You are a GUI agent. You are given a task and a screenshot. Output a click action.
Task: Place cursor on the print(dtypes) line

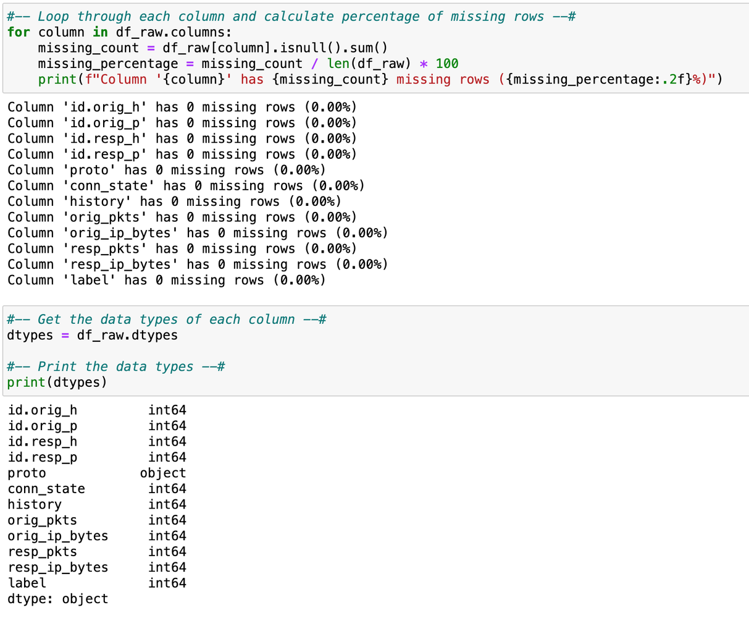(57, 383)
